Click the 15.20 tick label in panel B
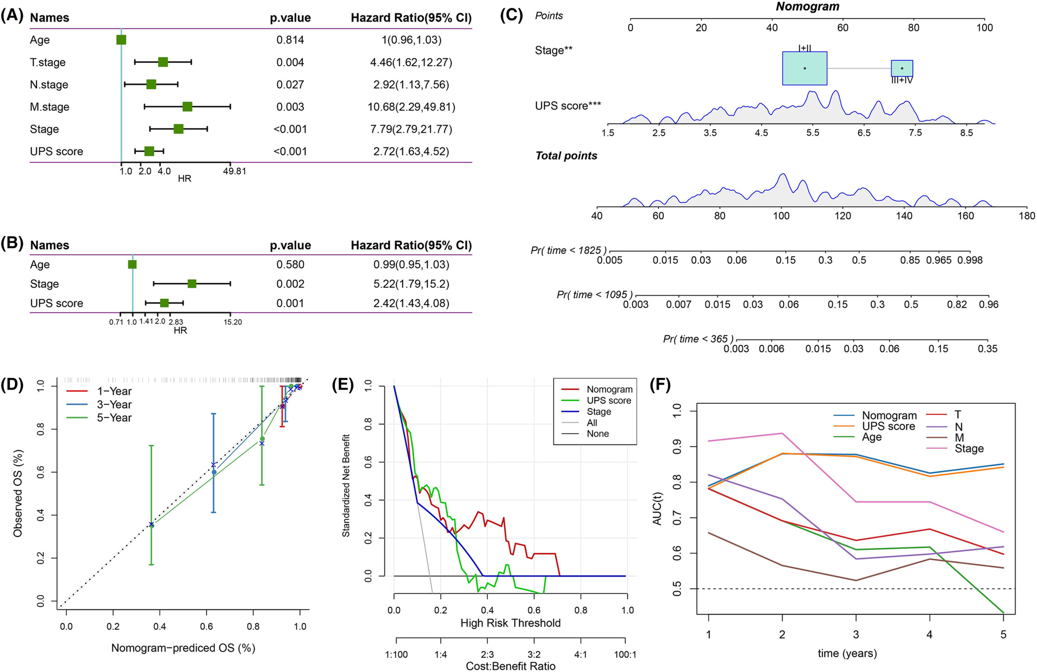Viewport: 1037px width, 672px height. pyautogui.click(x=233, y=322)
